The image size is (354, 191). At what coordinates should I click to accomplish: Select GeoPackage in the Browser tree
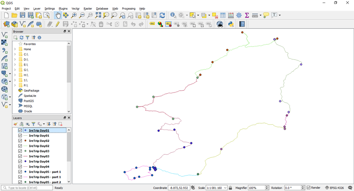(31, 91)
